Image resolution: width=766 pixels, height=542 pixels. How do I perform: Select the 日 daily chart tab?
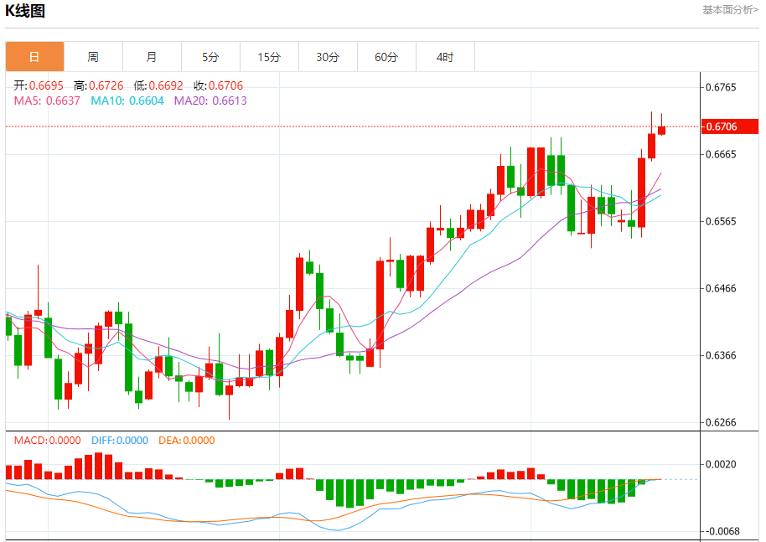[x=34, y=57]
